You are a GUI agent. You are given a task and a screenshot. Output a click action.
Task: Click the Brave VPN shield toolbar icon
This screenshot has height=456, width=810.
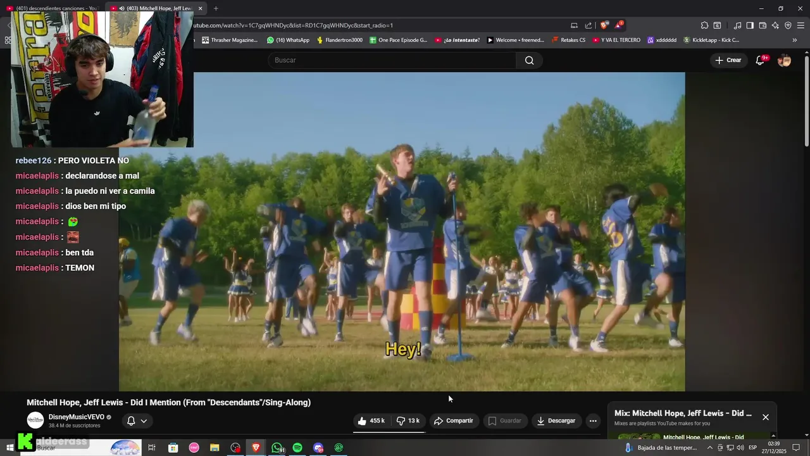pyautogui.click(x=788, y=25)
